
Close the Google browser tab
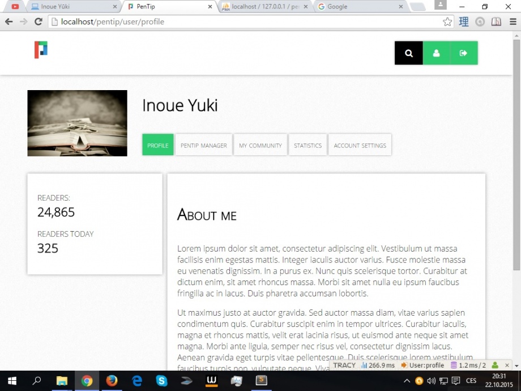[x=401, y=6]
